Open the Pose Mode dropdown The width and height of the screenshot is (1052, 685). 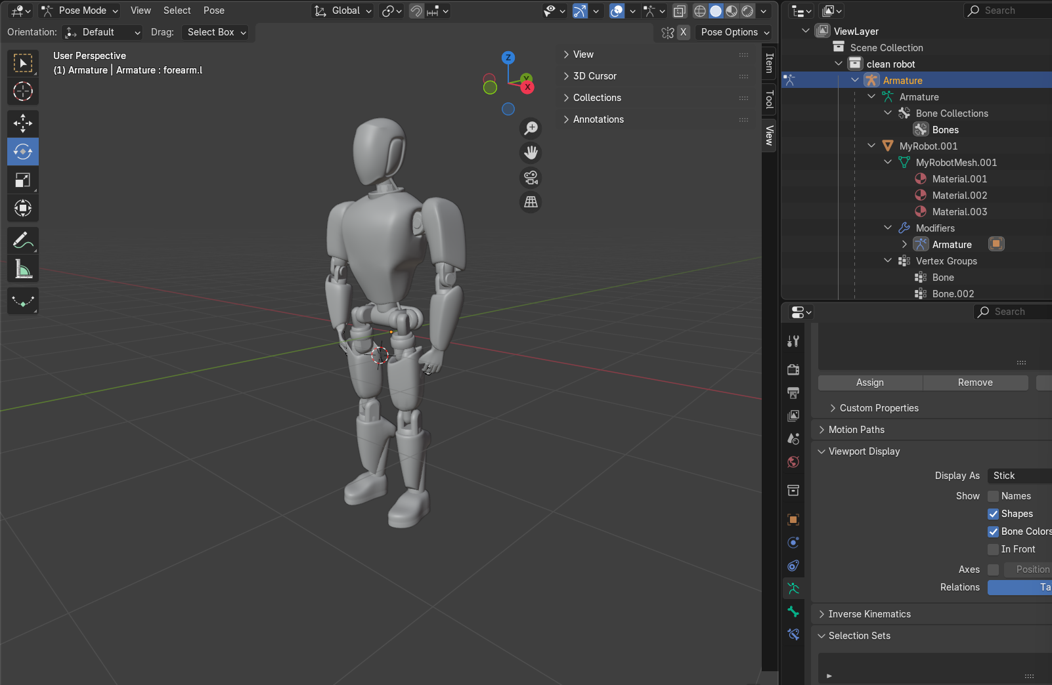click(79, 10)
